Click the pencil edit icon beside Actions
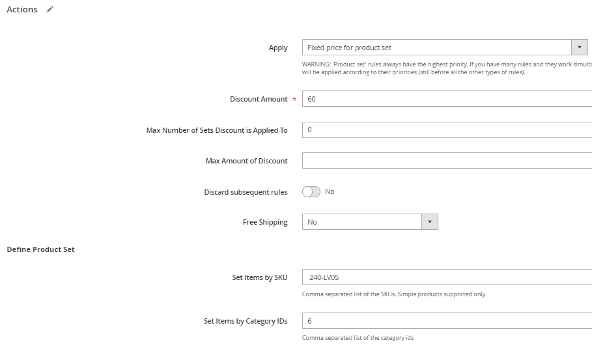 coord(50,10)
